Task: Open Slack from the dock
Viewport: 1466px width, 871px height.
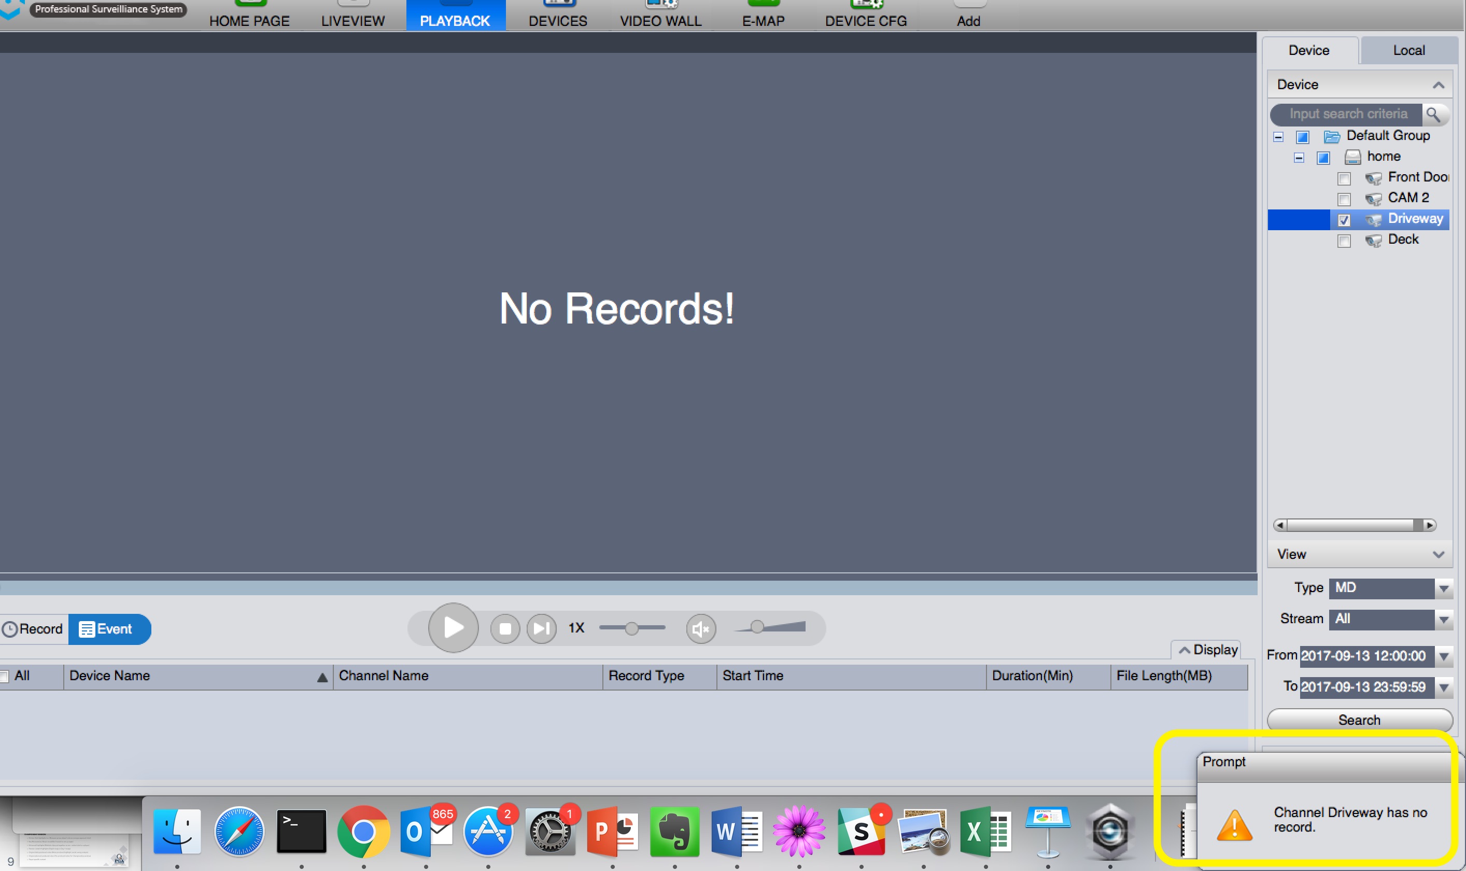Action: click(x=861, y=831)
